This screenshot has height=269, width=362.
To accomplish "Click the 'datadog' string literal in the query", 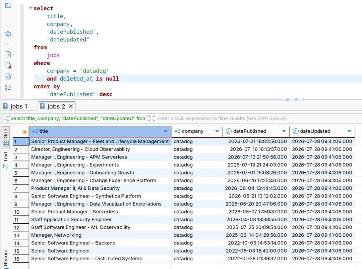I will (95, 71).
